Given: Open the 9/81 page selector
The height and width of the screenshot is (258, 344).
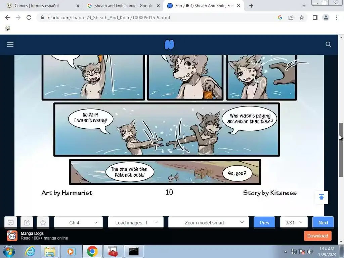Looking at the screenshot, I should pos(294,223).
